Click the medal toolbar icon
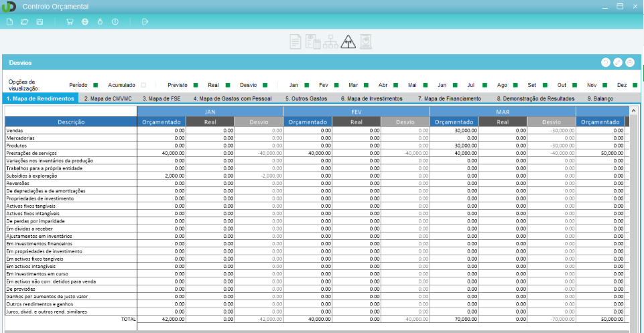This screenshot has height=333, width=644. coord(100,21)
